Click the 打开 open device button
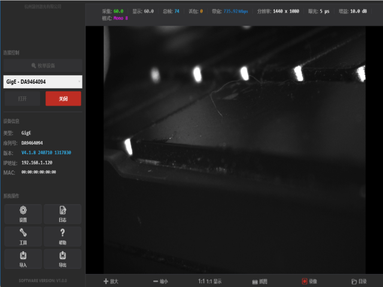The width and height of the screenshot is (383, 287). tap(23, 99)
